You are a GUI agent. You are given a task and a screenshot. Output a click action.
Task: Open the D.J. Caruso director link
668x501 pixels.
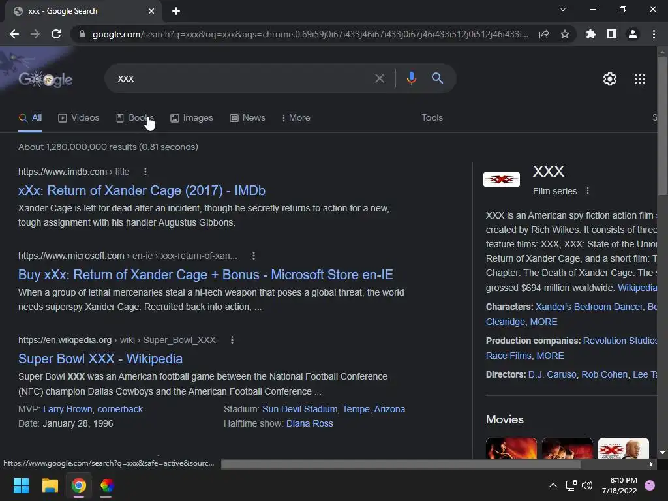[x=552, y=375]
